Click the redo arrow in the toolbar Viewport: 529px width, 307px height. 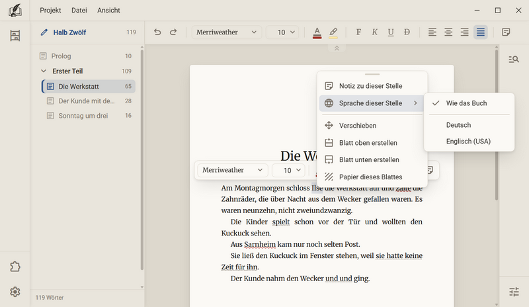173,32
